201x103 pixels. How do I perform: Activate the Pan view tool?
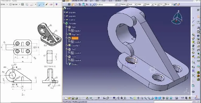click(138, 98)
